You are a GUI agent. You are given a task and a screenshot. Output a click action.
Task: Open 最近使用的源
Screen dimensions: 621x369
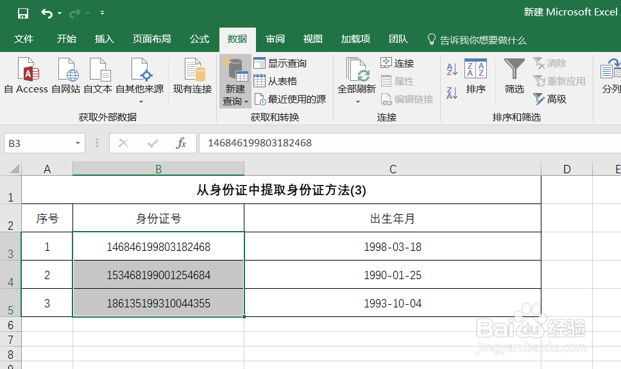(291, 99)
